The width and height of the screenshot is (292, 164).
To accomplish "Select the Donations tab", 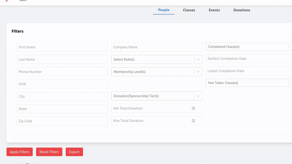I will point(242,10).
